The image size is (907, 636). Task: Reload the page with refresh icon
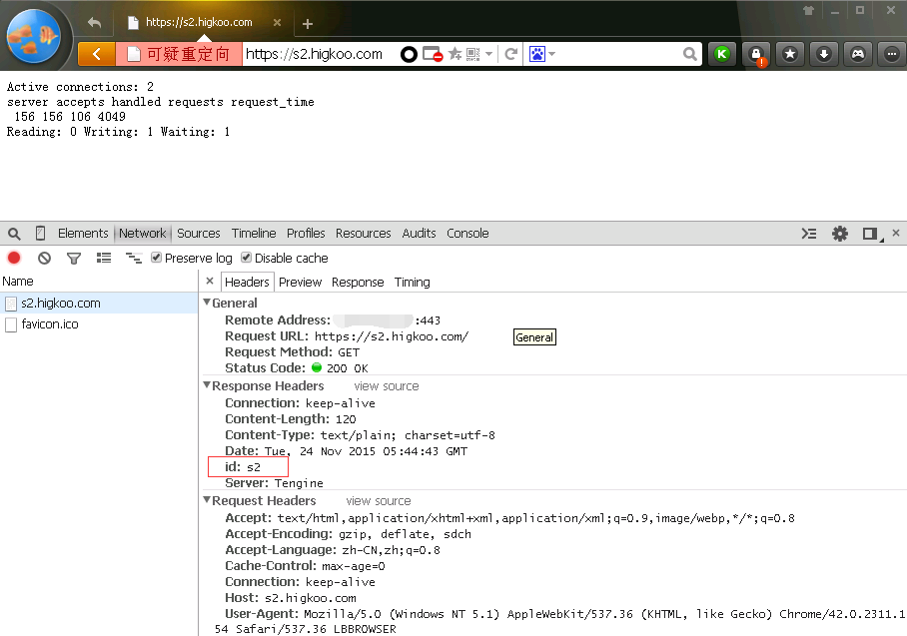coord(510,54)
